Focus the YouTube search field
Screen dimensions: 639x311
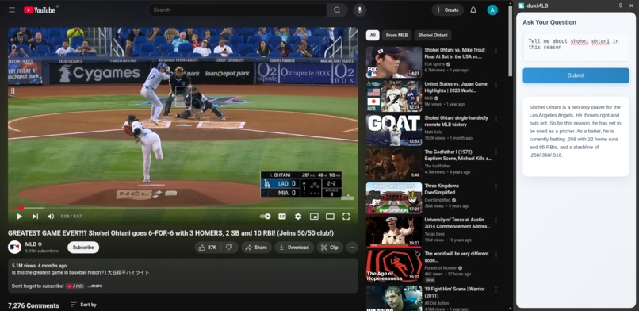(x=238, y=10)
